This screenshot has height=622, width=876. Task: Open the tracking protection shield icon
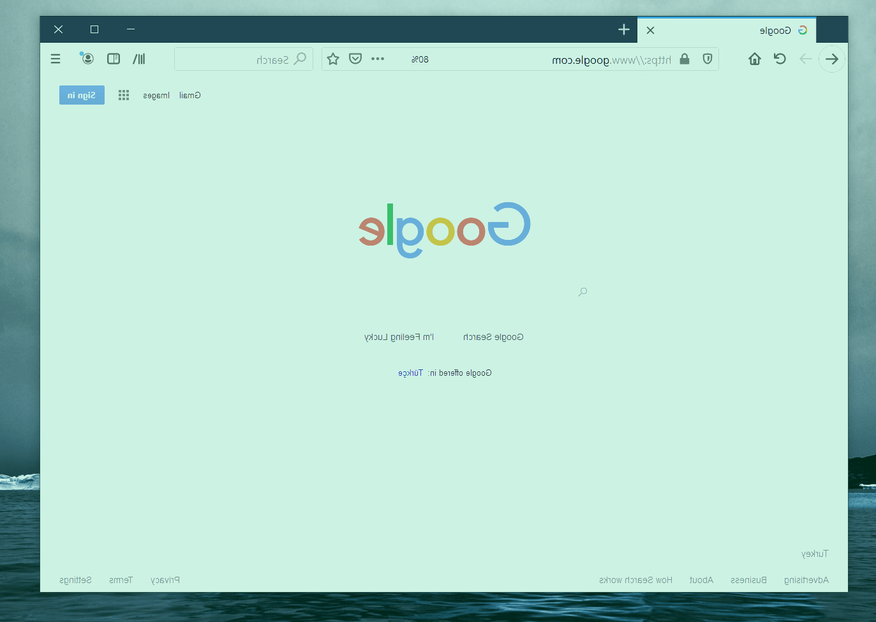(707, 59)
